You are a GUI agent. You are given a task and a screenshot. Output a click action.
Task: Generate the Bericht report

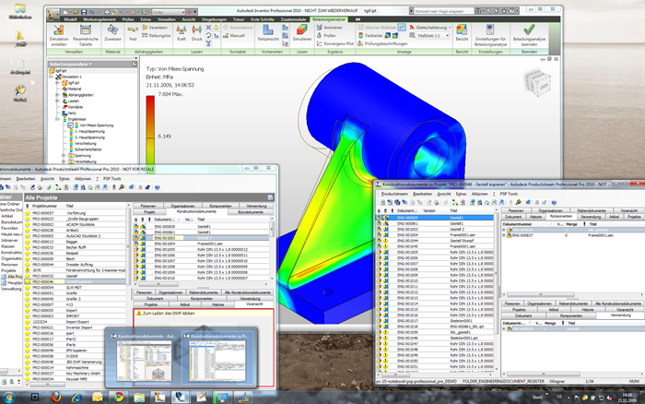(462, 33)
